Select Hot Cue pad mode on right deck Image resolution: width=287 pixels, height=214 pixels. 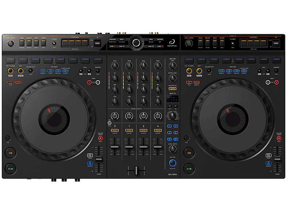(221, 71)
